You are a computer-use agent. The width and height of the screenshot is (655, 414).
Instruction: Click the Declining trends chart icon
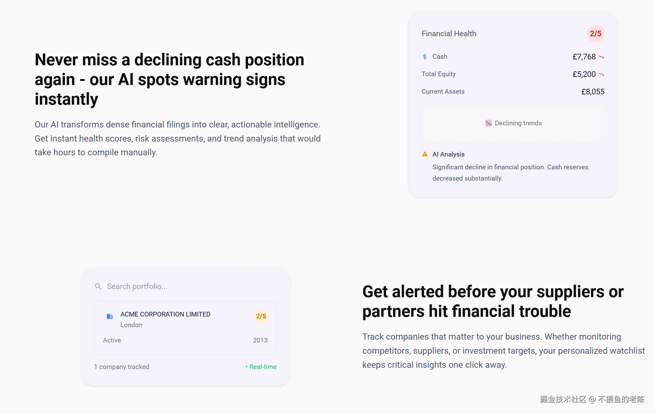489,123
